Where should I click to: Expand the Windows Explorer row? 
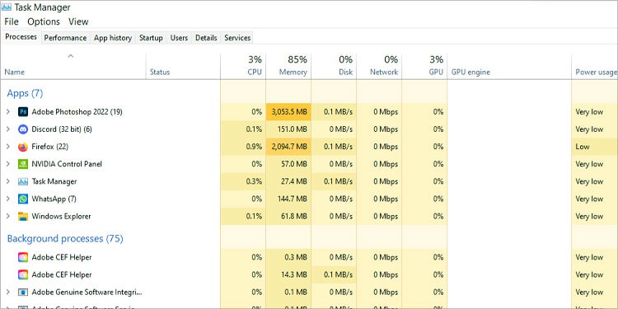pyautogui.click(x=8, y=217)
